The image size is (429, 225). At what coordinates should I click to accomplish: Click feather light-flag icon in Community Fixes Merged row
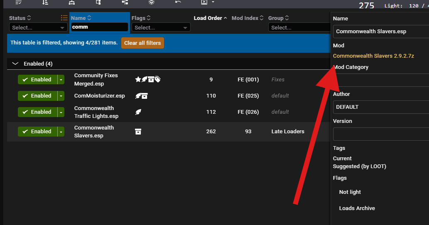click(x=145, y=80)
